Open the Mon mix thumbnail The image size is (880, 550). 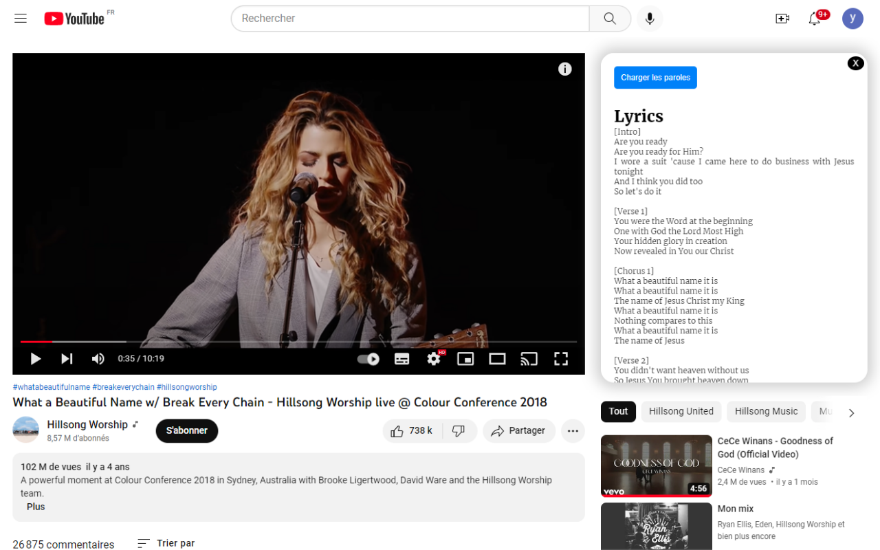(657, 527)
